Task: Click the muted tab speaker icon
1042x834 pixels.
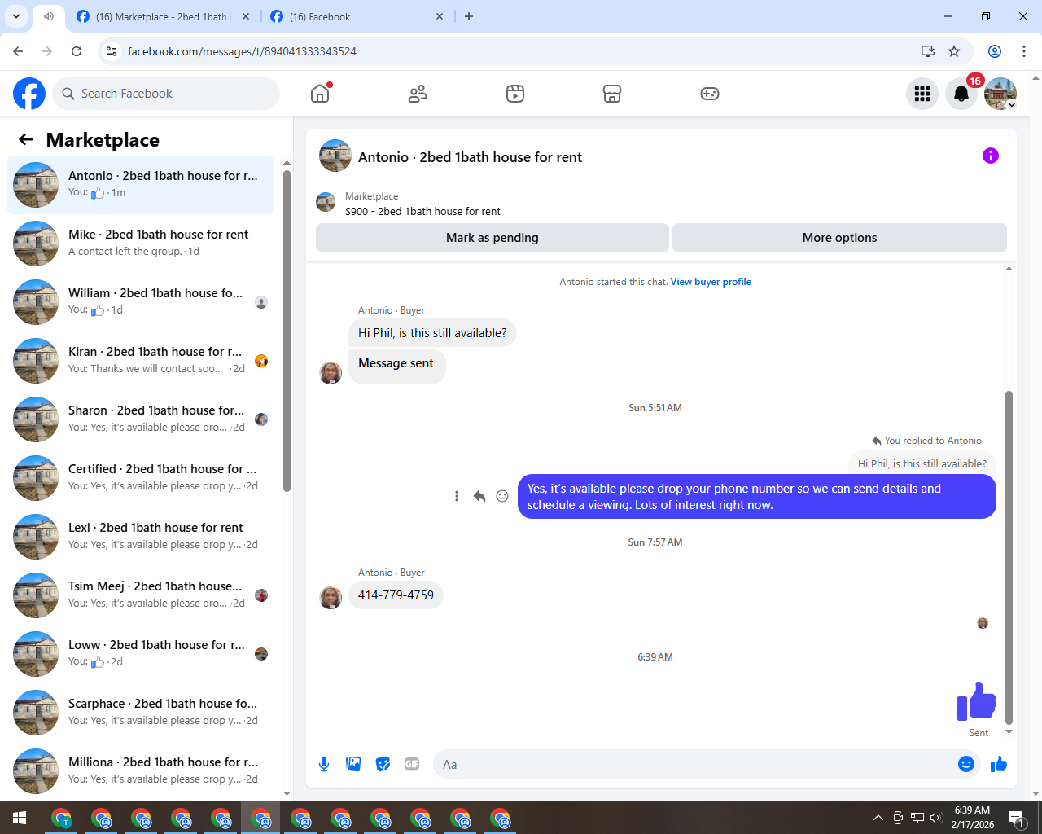Action: coord(49,16)
